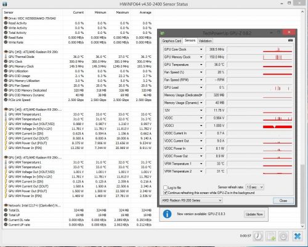
Task: Click the icon next to Total Activity
Action: 6,33
